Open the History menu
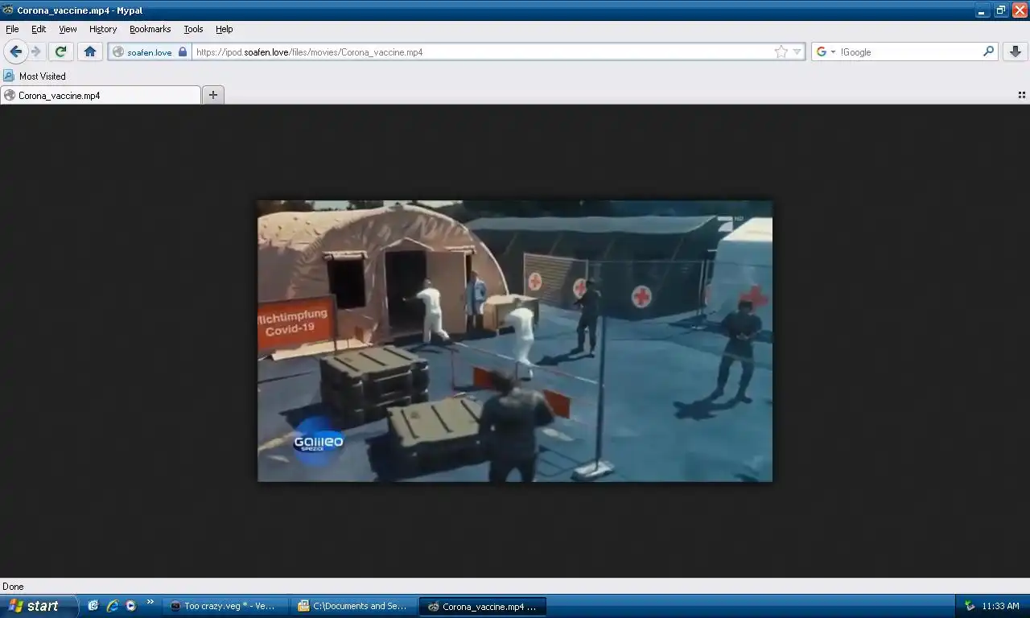This screenshot has width=1030, height=618. [103, 29]
